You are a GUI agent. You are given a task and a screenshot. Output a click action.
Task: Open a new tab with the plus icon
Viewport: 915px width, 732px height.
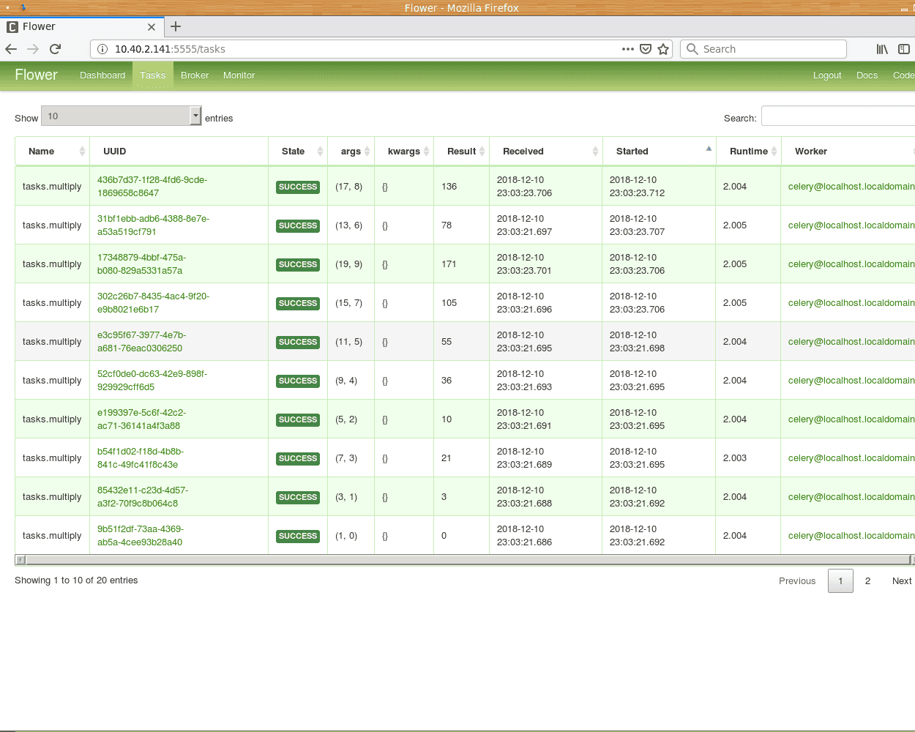[176, 26]
